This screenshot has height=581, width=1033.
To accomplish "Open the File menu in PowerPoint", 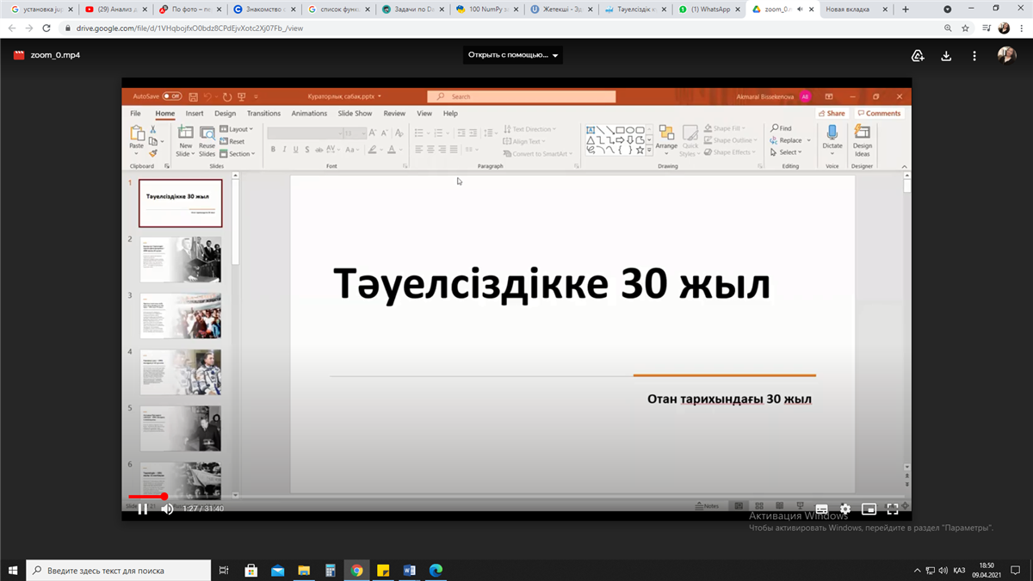I will (135, 113).
